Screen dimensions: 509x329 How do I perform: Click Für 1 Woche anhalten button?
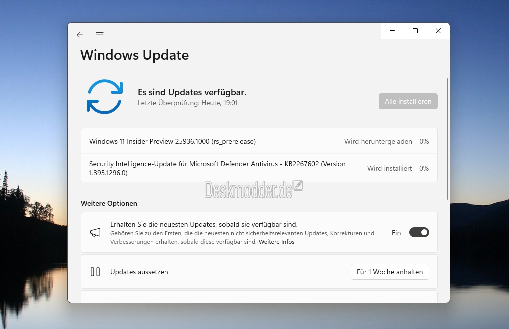point(390,272)
